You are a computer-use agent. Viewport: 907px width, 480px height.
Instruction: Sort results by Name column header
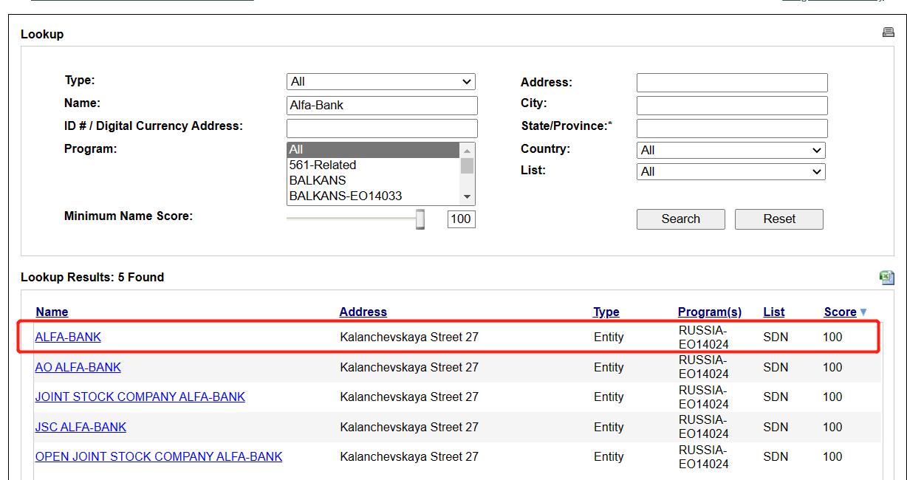pos(52,312)
